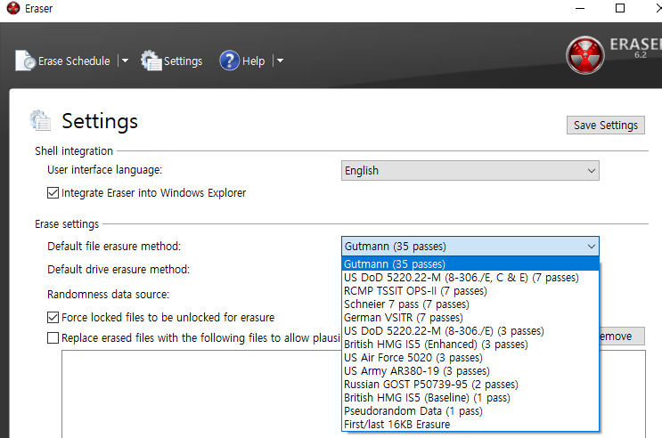
Task: Choose British HMG IS5 (Enhanced) (3 passes)
Action: (x=470, y=345)
